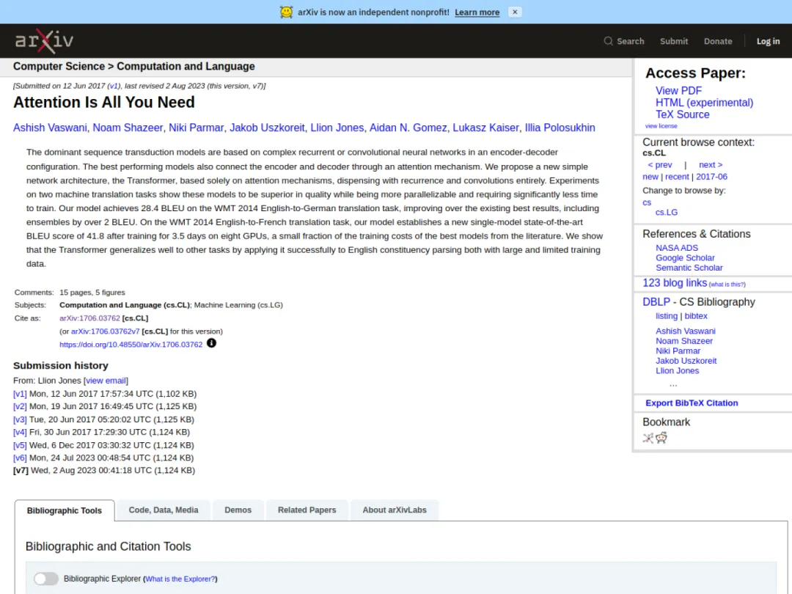Download TeX Source

(683, 114)
